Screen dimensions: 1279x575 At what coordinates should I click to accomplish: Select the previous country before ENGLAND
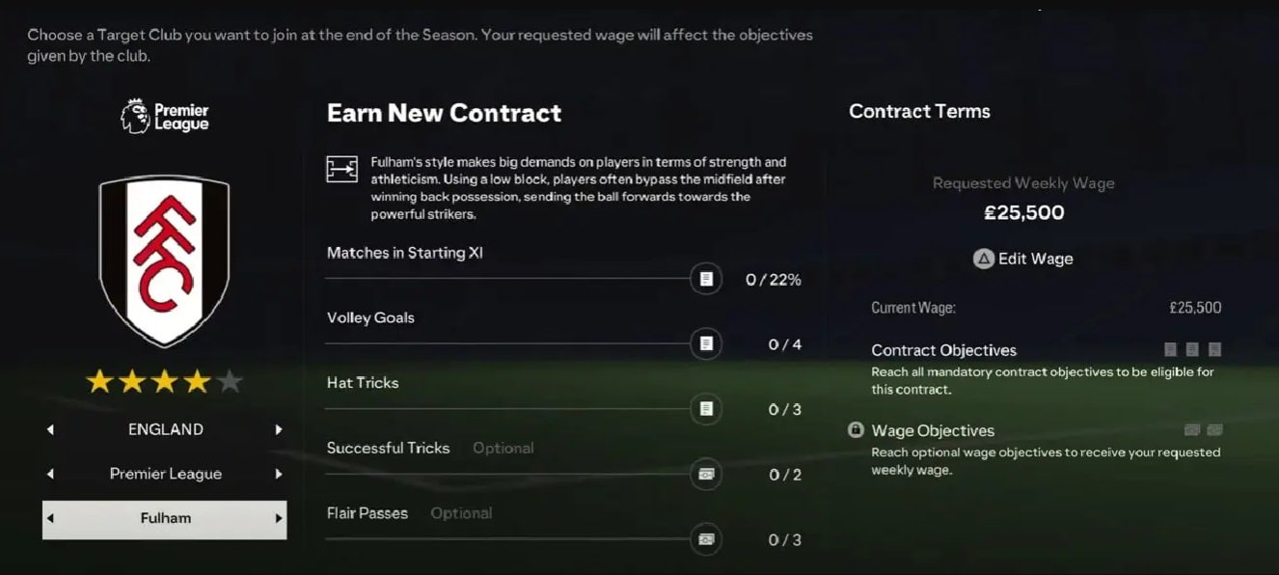click(x=50, y=429)
